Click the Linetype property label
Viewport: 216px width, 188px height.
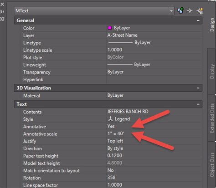[32, 43]
